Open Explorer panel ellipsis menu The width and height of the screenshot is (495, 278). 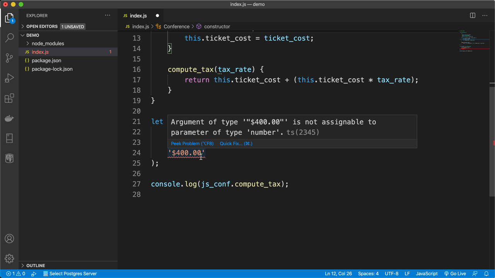108,15
